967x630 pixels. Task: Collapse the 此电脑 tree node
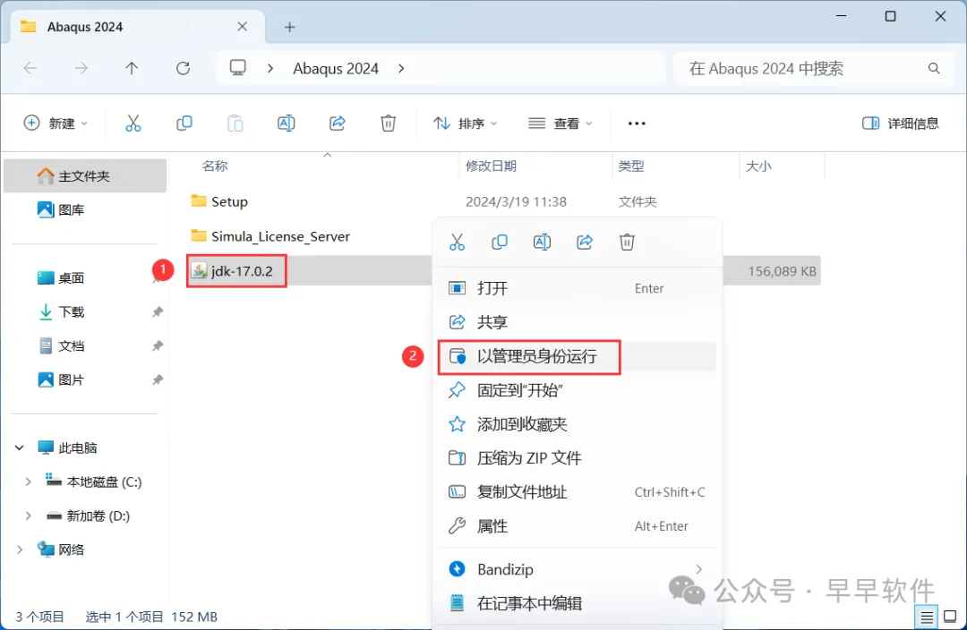20,448
